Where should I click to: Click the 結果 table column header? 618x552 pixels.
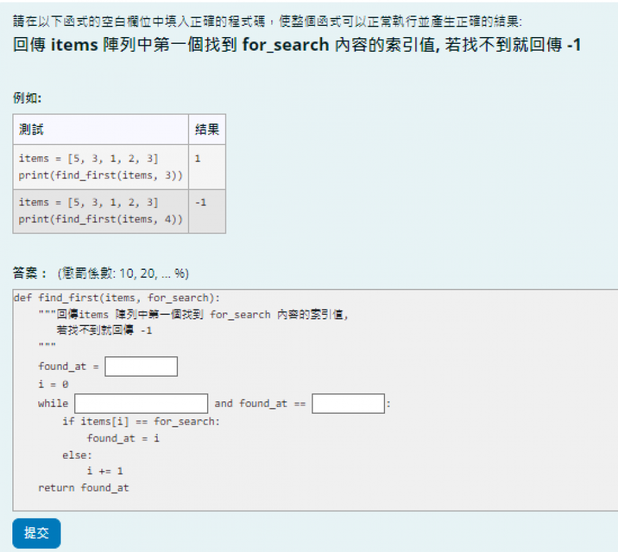(207, 130)
